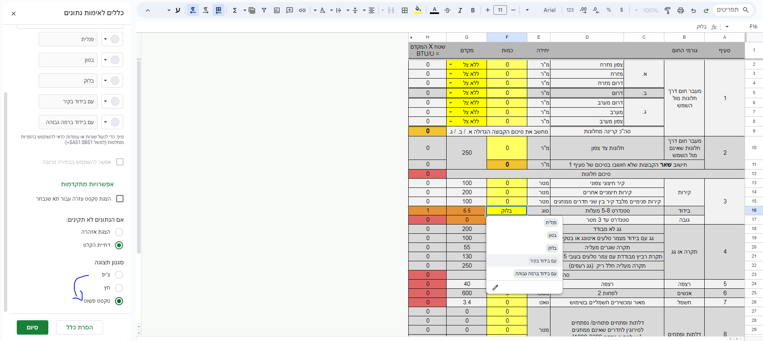Click the F16 name box

tap(753, 27)
